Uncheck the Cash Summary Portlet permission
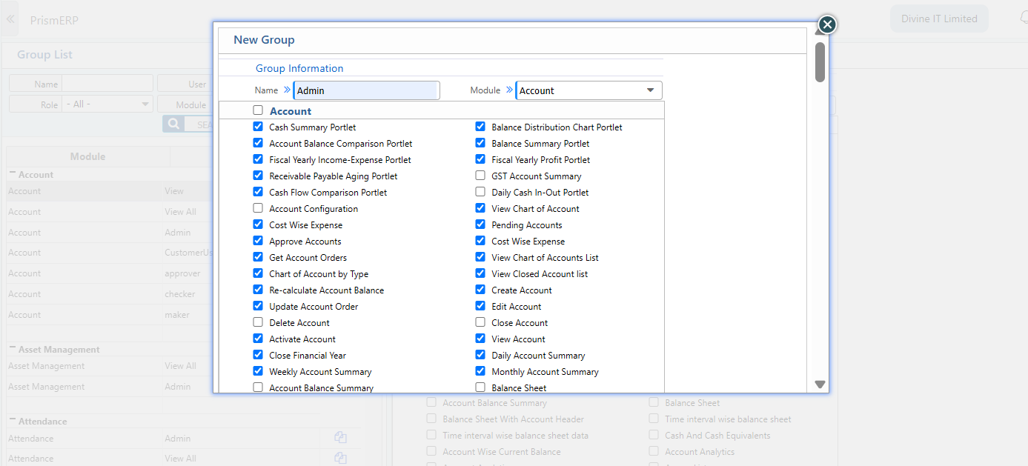1028x466 pixels. pyautogui.click(x=258, y=126)
